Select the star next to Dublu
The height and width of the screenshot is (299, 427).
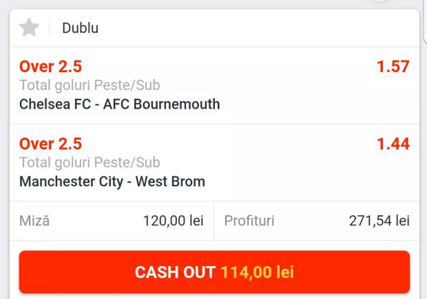click(x=28, y=28)
